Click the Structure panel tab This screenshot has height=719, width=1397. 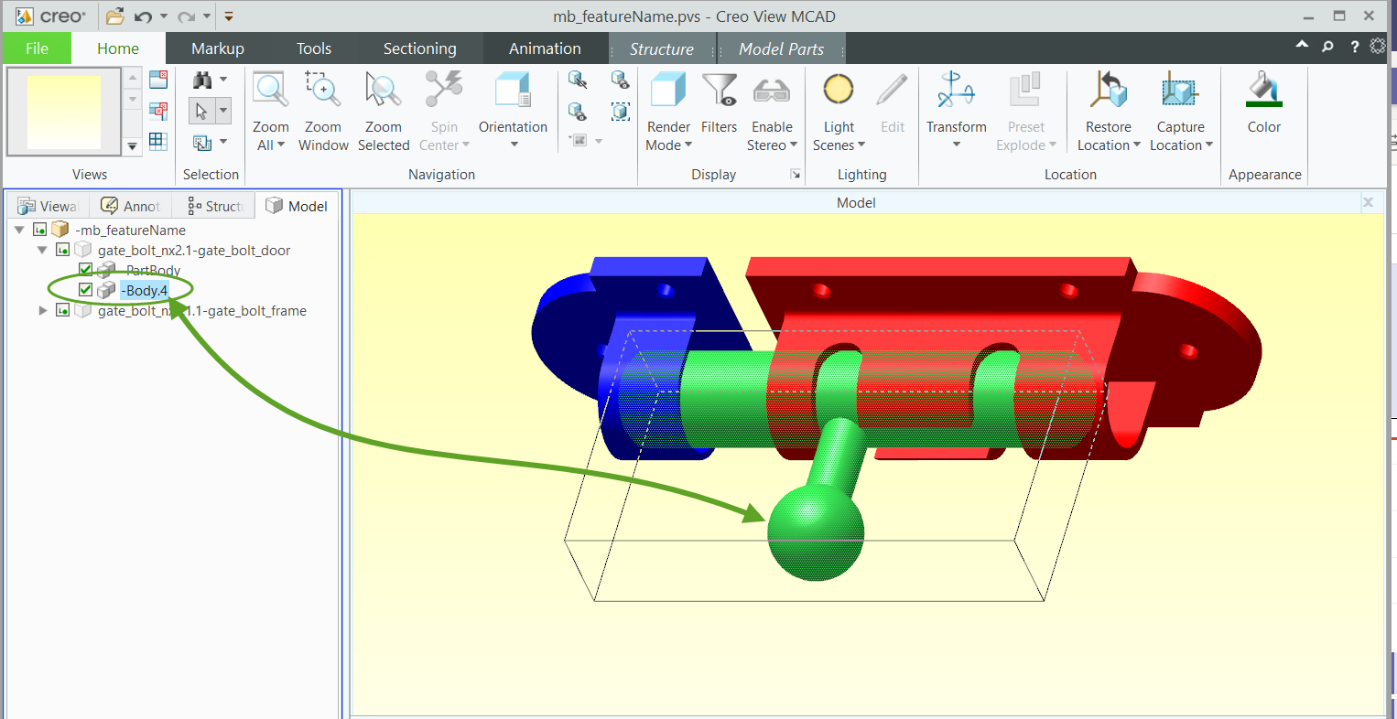click(213, 206)
